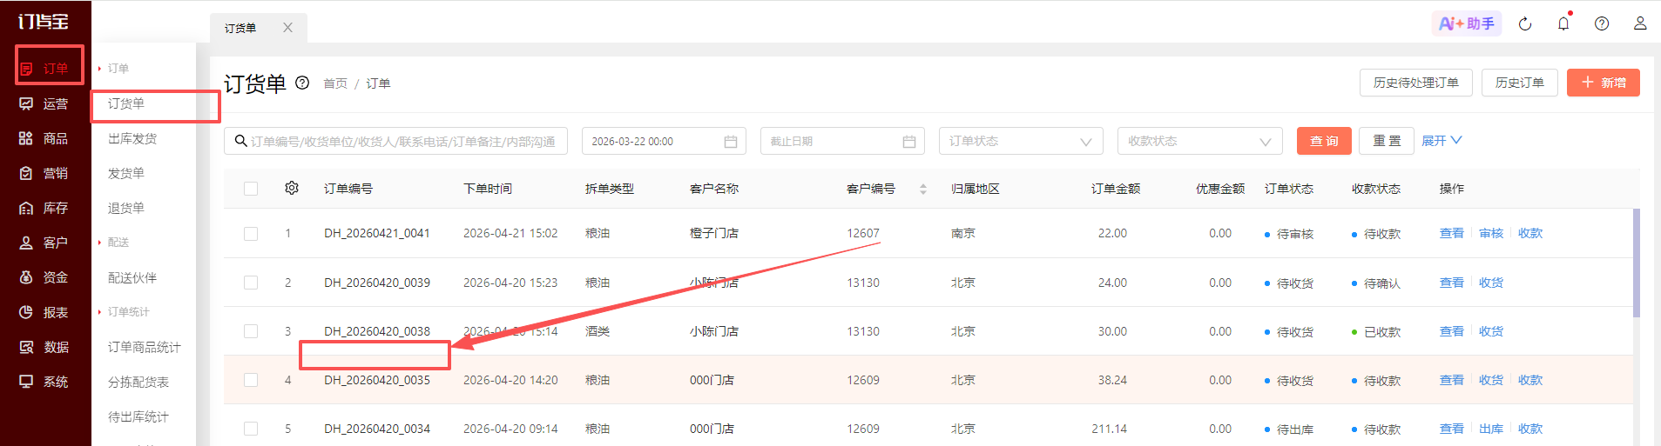
Task: Click the start date field 2026-03-22 00:00
Action: 665,141
